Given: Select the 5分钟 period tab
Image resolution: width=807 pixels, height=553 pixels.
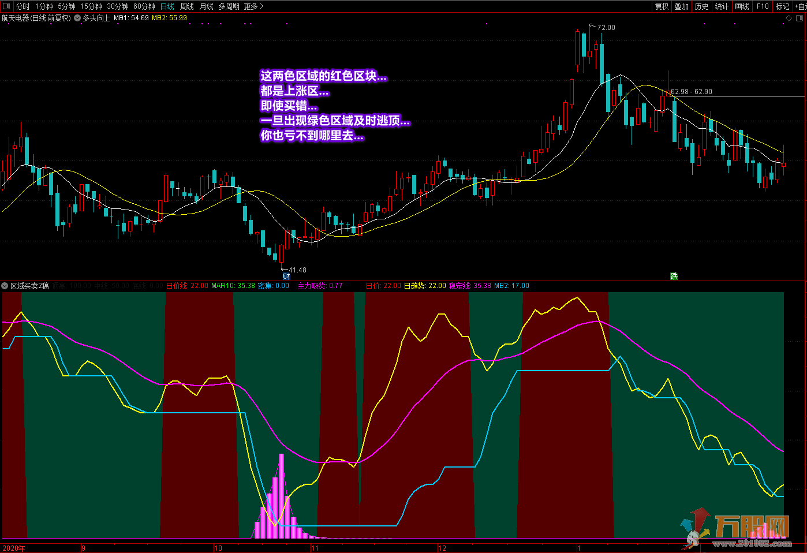Looking at the screenshot, I should (x=66, y=6).
